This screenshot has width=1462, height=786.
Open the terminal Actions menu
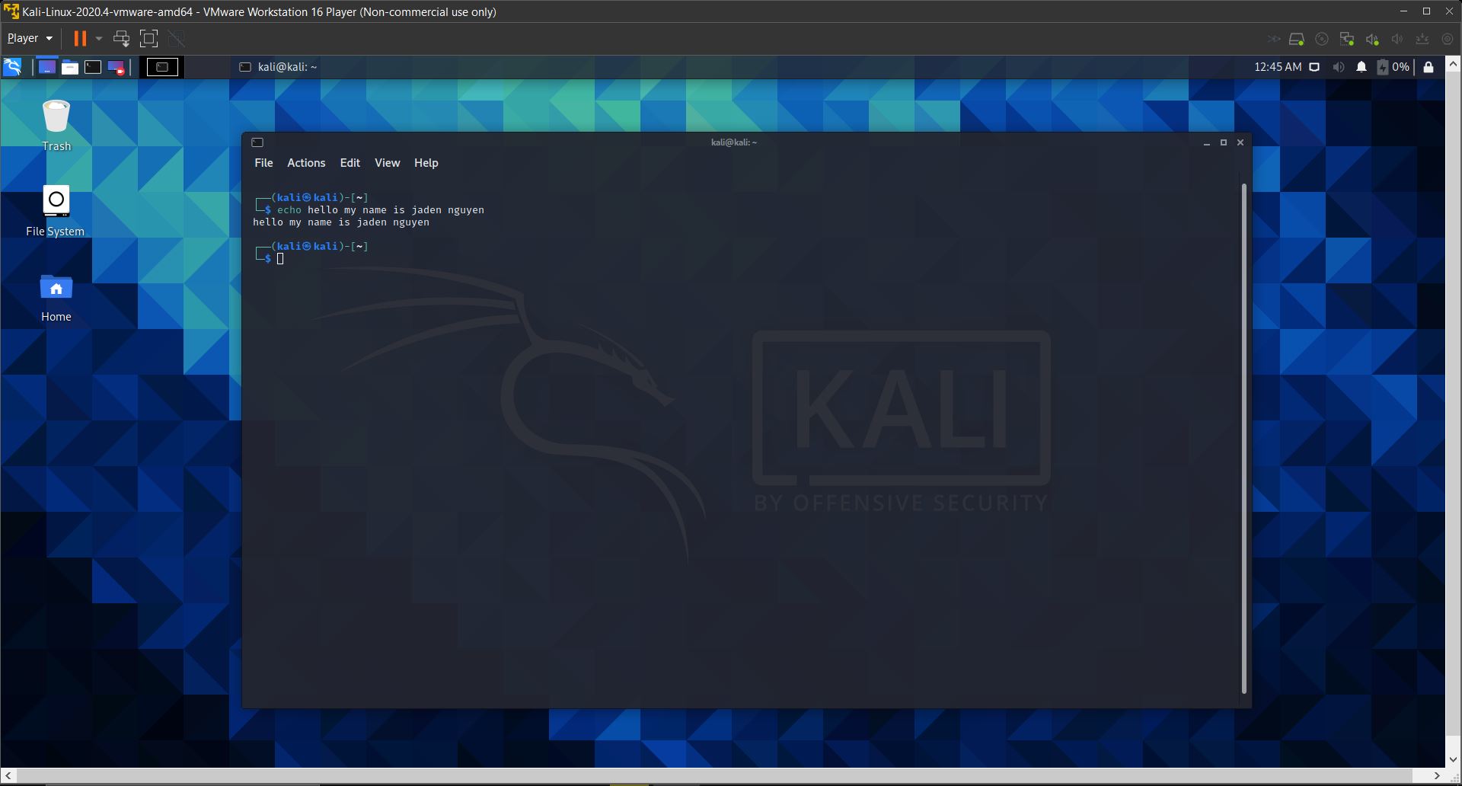pos(306,163)
